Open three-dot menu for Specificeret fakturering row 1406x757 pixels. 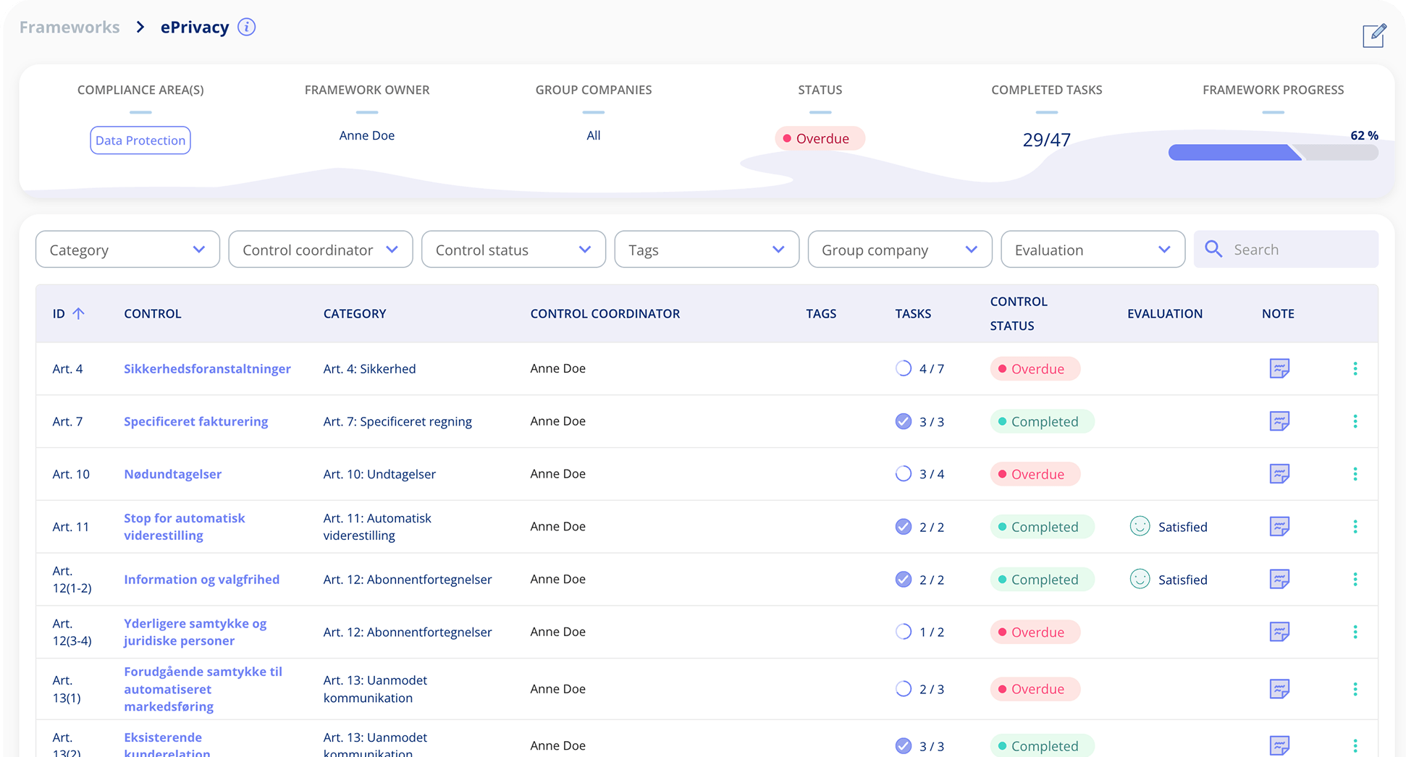coord(1355,421)
